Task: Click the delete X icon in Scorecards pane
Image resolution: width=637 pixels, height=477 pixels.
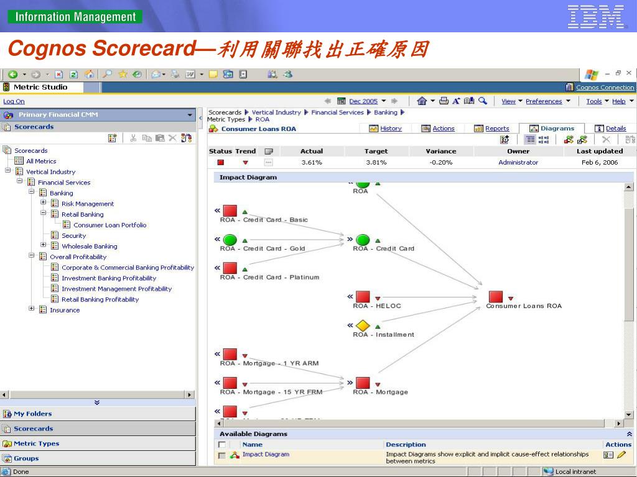Action: click(x=172, y=138)
